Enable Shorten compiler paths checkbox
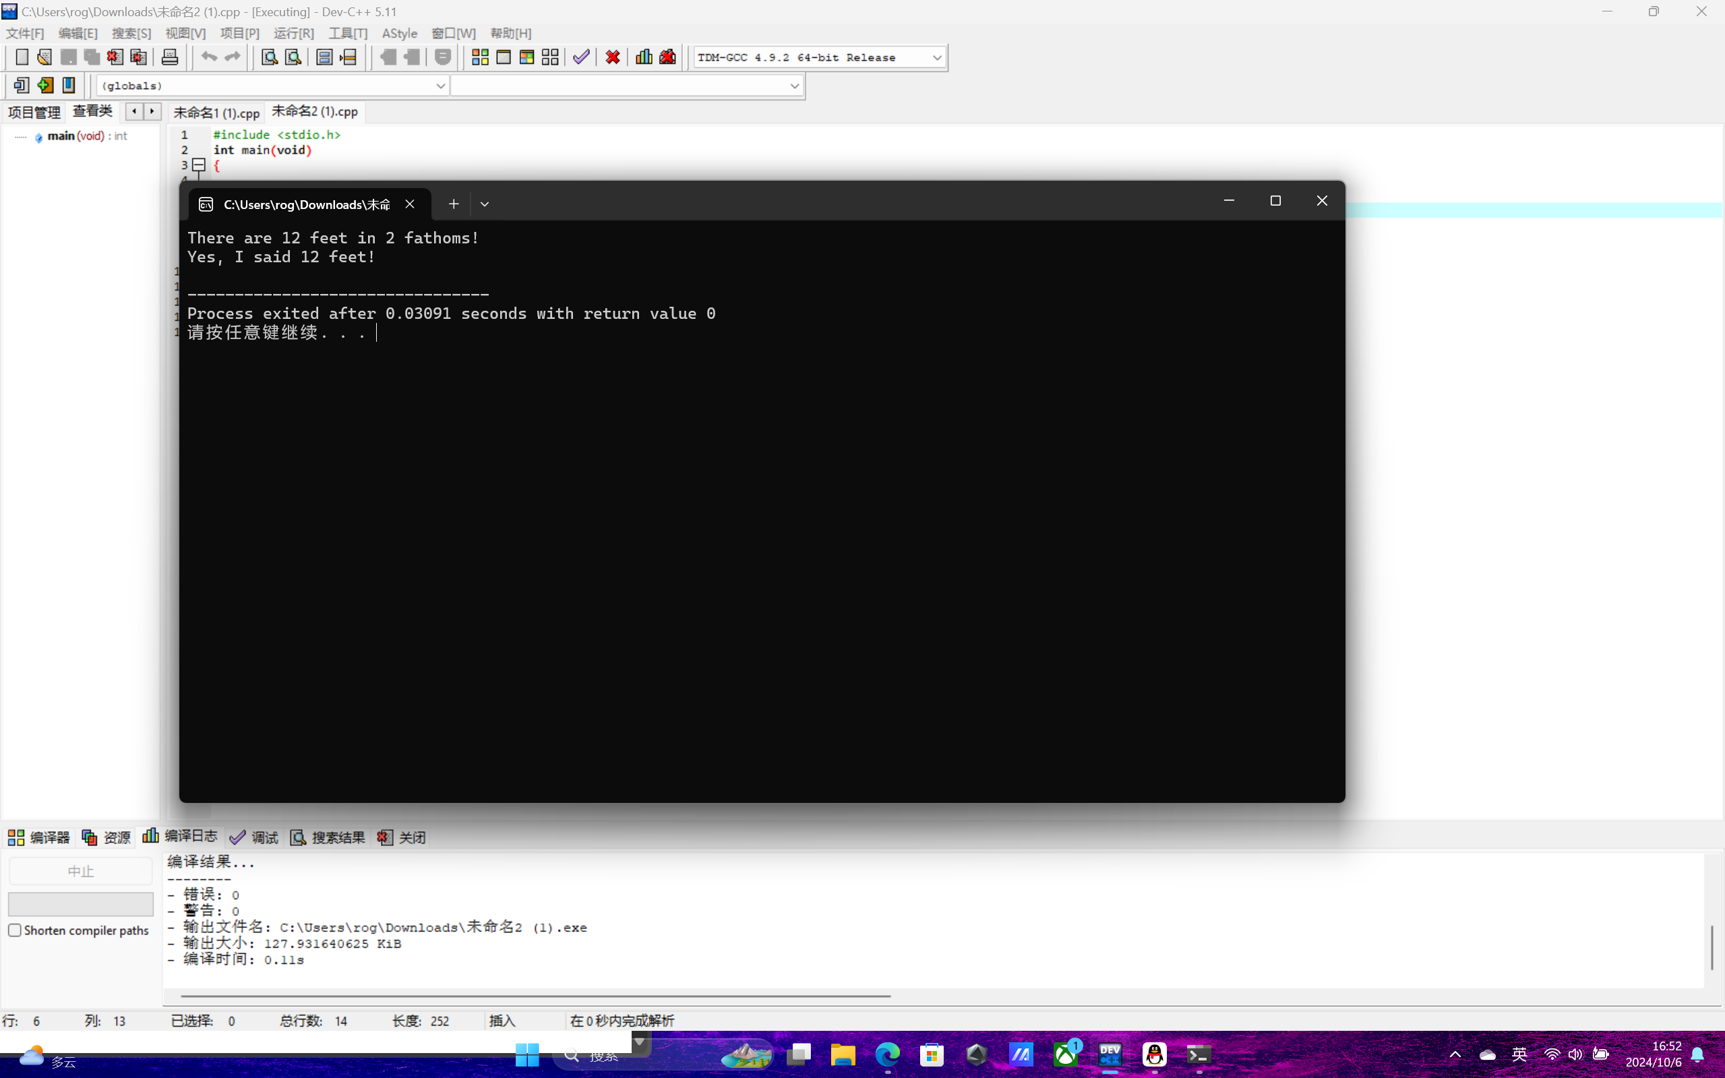 click(x=15, y=930)
